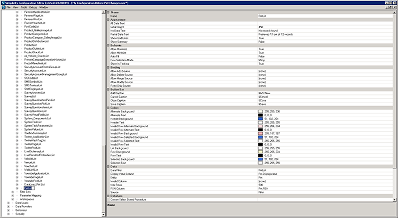Click the Source Filter value
The image size is (398, 218).
(x=261, y=192)
